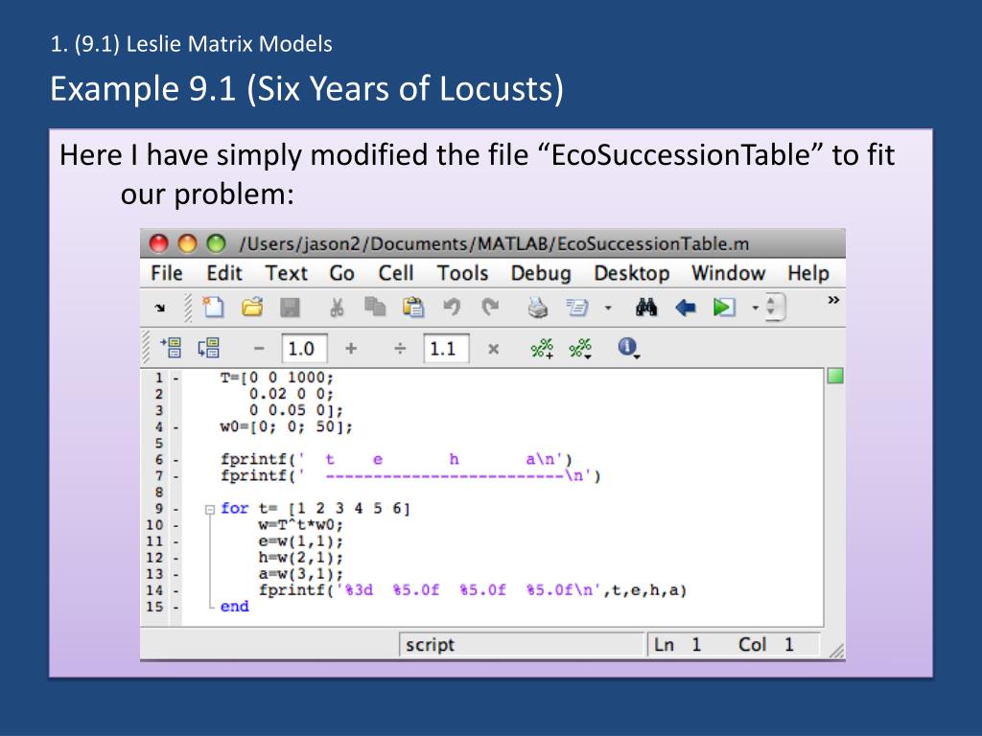This screenshot has width=982, height=736.
Task: Open the Debug menu
Action: coord(541,273)
